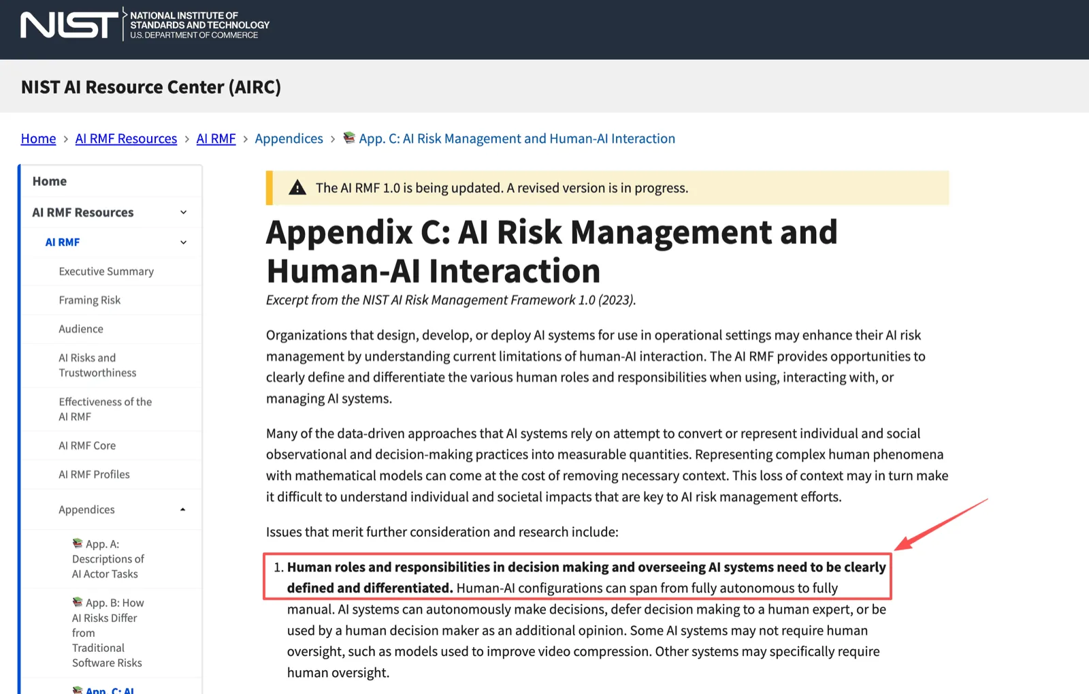Click the warning triangle icon in the banner
Screen dimensions: 1089x694
[x=297, y=188]
